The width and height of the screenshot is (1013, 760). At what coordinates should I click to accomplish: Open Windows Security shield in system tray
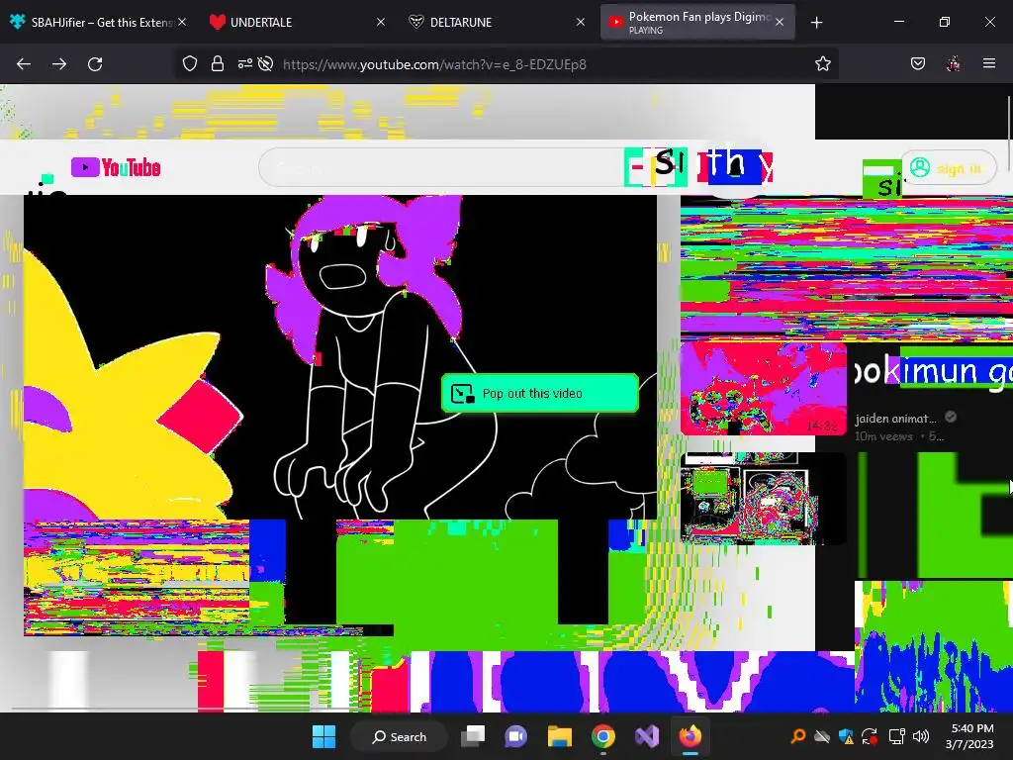pyautogui.click(x=846, y=736)
